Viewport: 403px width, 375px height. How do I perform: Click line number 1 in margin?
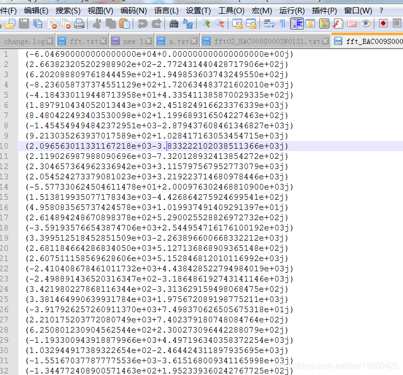click(6, 54)
